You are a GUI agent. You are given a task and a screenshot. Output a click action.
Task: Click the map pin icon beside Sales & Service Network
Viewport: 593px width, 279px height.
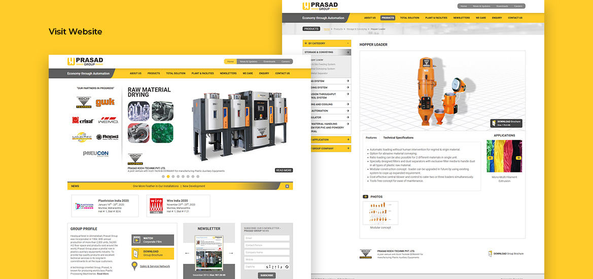134,266
